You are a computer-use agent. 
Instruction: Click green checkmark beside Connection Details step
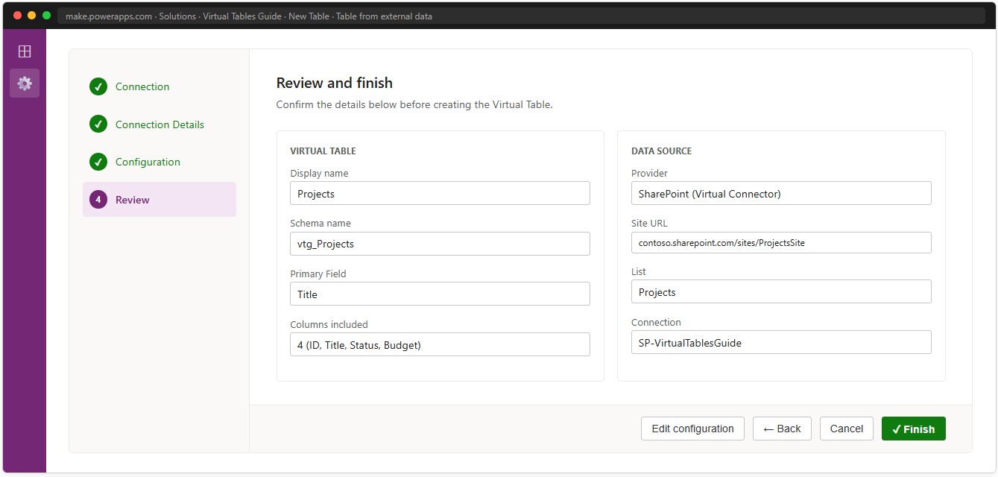pyautogui.click(x=98, y=124)
